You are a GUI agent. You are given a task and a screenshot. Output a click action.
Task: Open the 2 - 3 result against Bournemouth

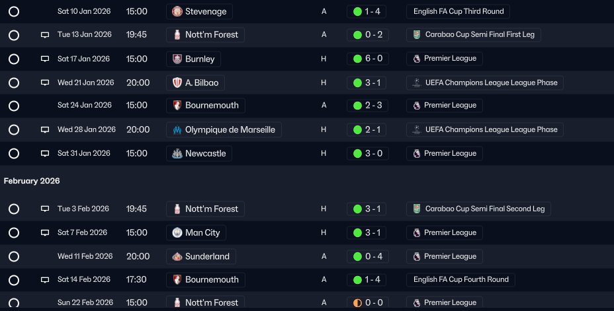tap(367, 106)
